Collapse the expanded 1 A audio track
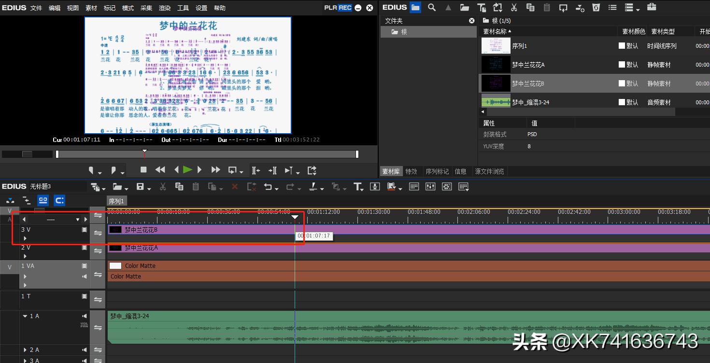Screen dimensions: 710x363 coord(26,315)
